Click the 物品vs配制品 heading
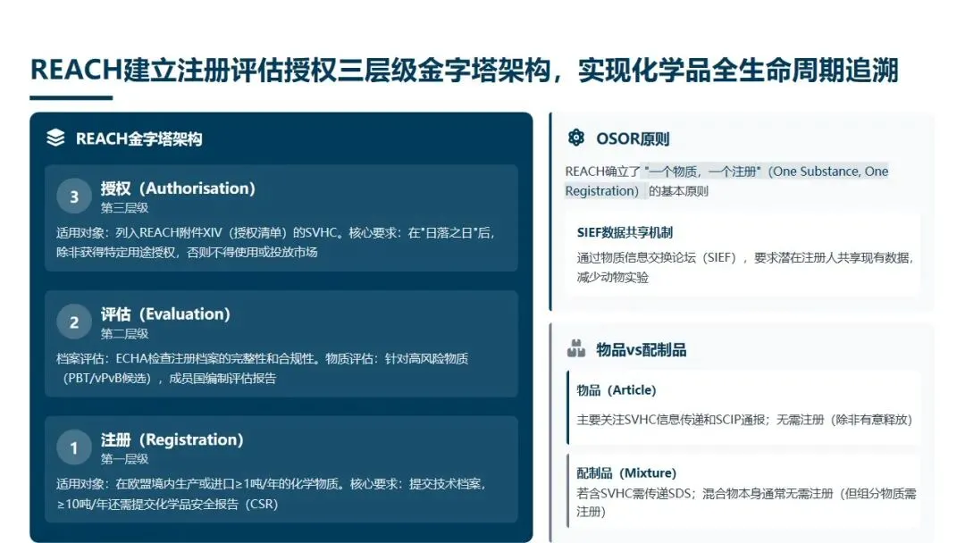Image resolution: width=965 pixels, height=543 pixels. click(642, 350)
